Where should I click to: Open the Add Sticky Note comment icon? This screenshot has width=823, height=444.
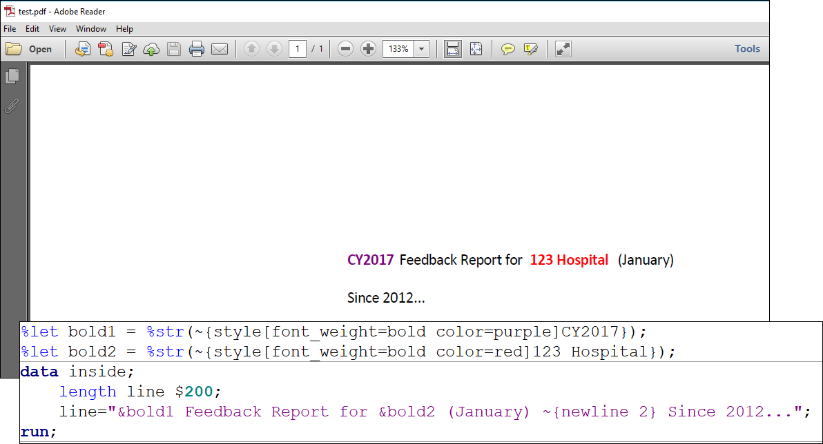point(508,49)
